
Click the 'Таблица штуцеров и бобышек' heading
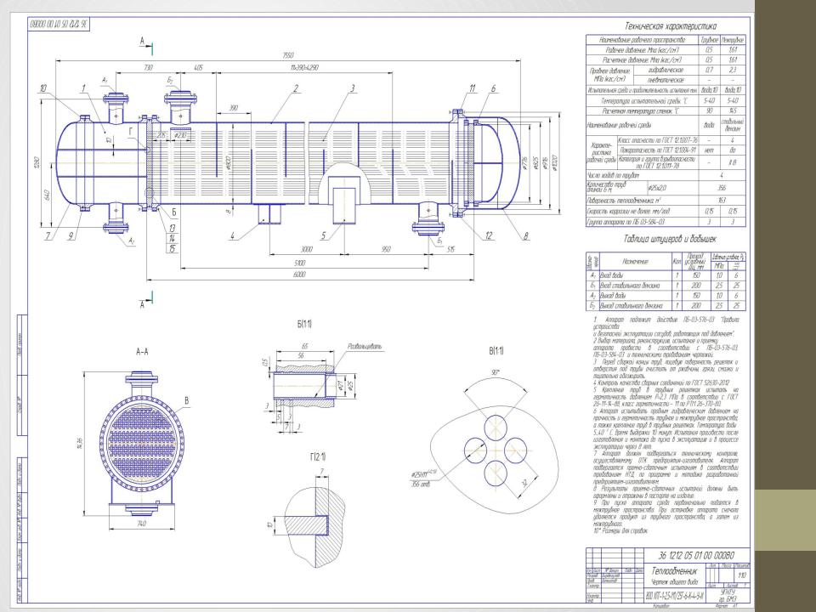(x=670, y=239)
